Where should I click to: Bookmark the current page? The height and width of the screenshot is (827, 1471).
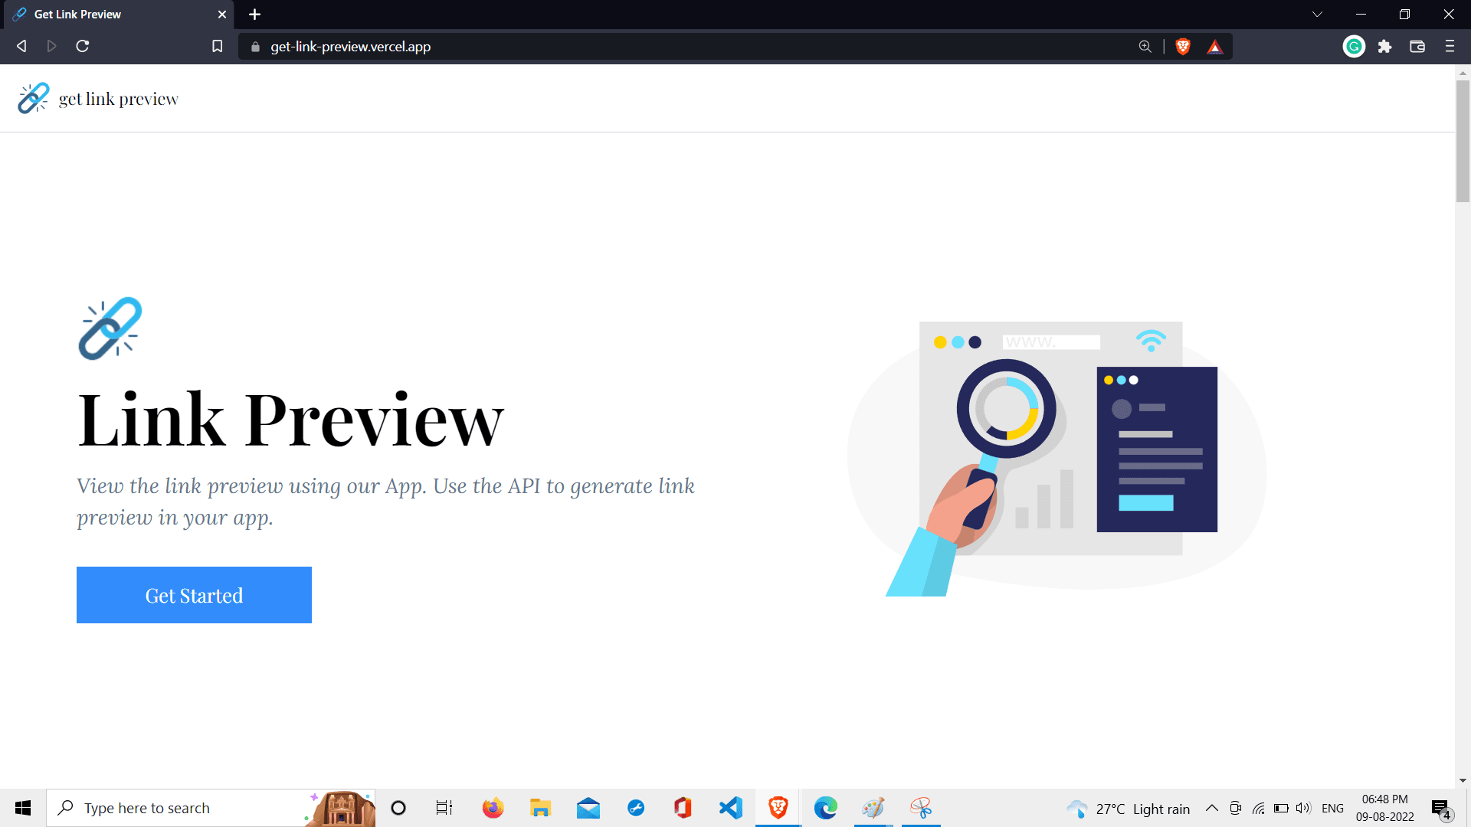point(217,46)
